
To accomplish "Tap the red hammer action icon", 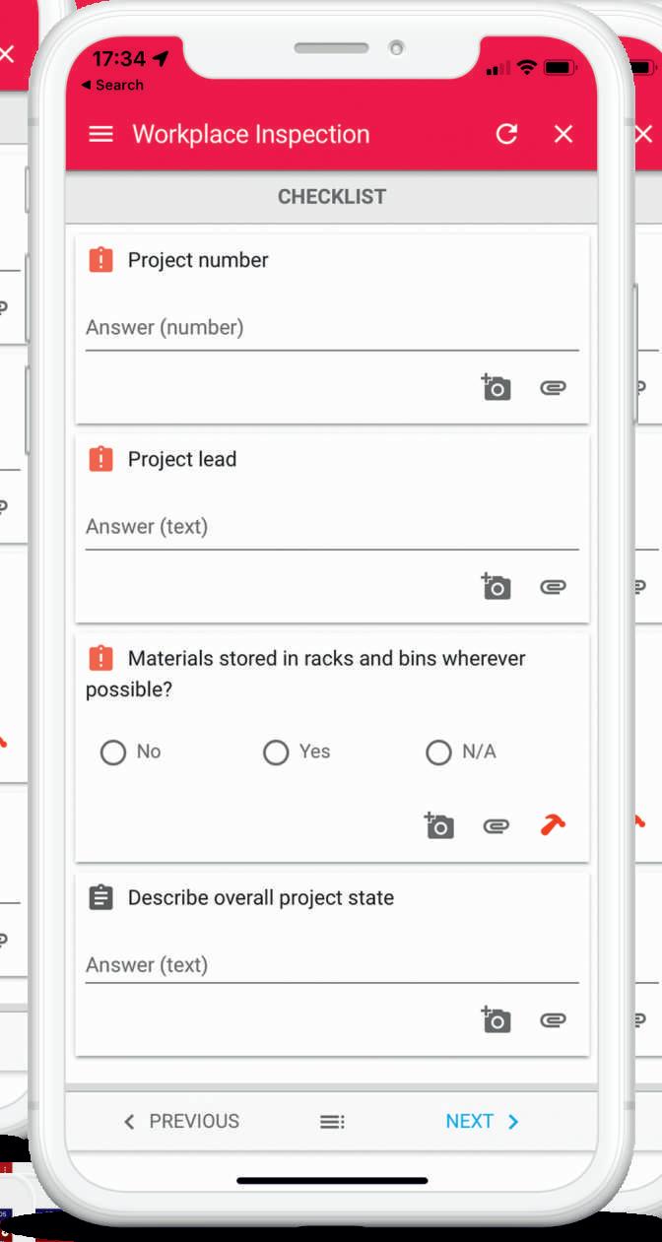I will coord(553,825).
